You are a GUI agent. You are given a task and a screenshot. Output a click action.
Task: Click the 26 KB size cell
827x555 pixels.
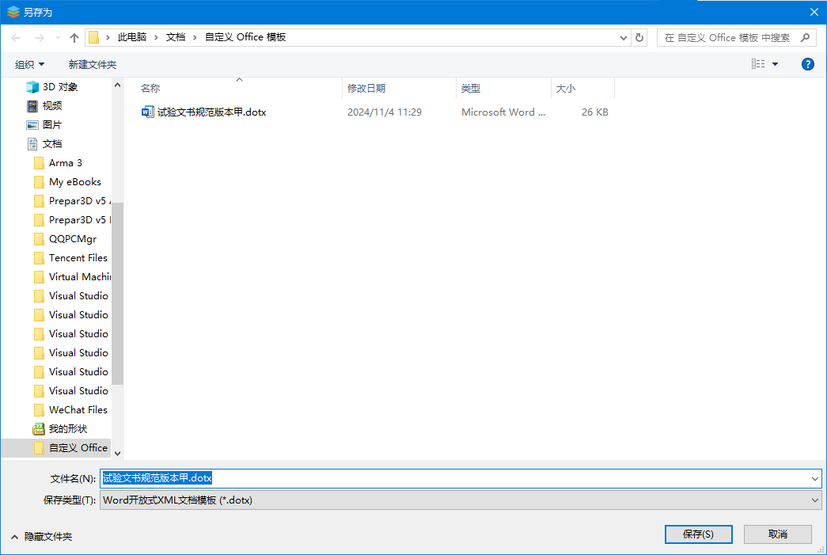click(x=595, y=112)
